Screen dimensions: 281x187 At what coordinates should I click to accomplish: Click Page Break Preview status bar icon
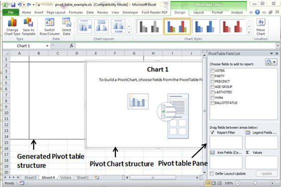click(219, 183)
